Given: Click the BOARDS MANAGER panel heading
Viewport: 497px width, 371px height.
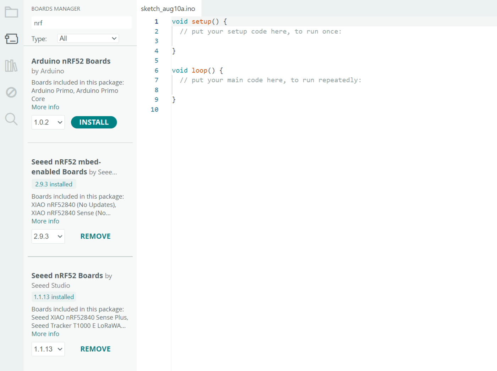Looking at the screenshot, I should pyautogui.click(x=56, y=9).
